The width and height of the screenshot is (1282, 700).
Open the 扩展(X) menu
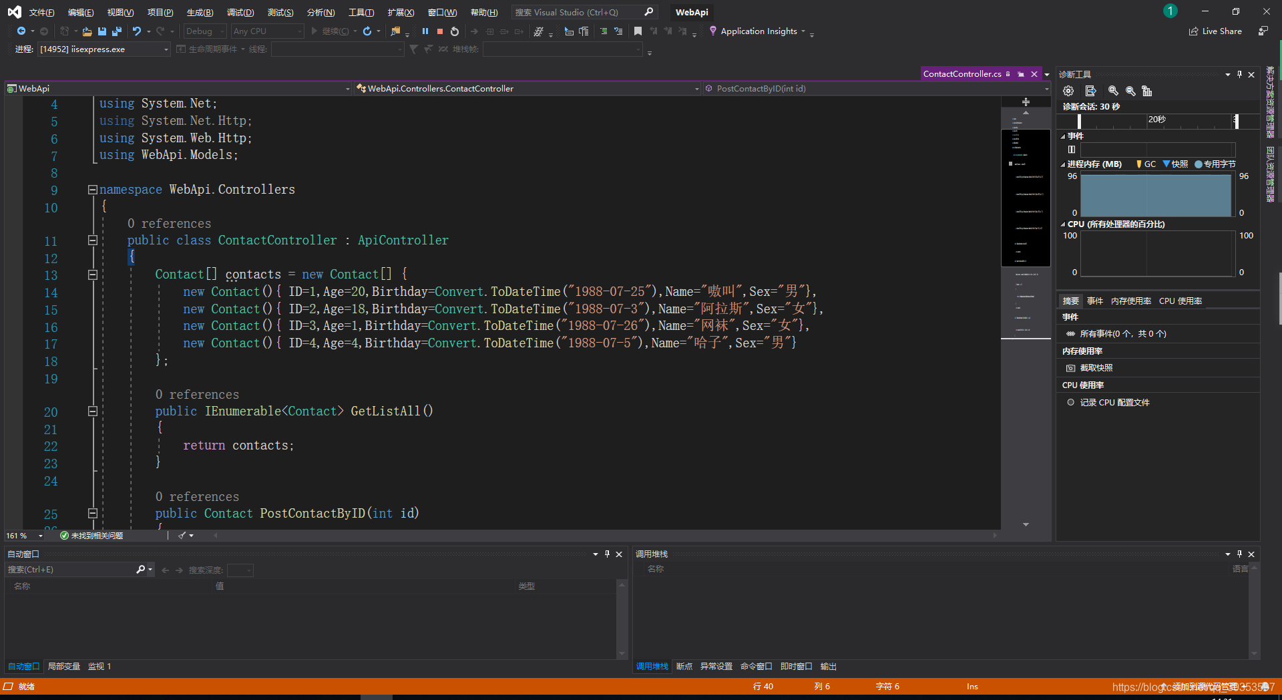(x=401, y=13)
